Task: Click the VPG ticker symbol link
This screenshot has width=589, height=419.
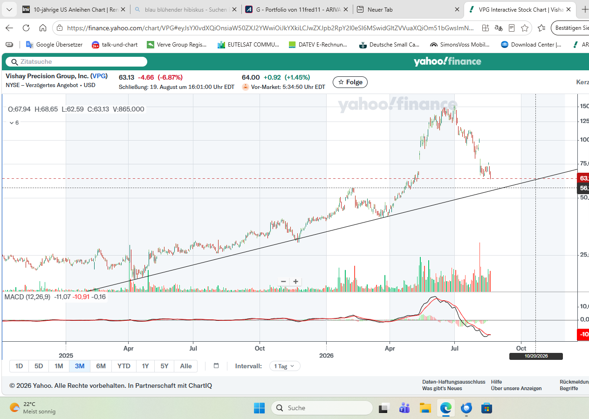Action: 99,76
